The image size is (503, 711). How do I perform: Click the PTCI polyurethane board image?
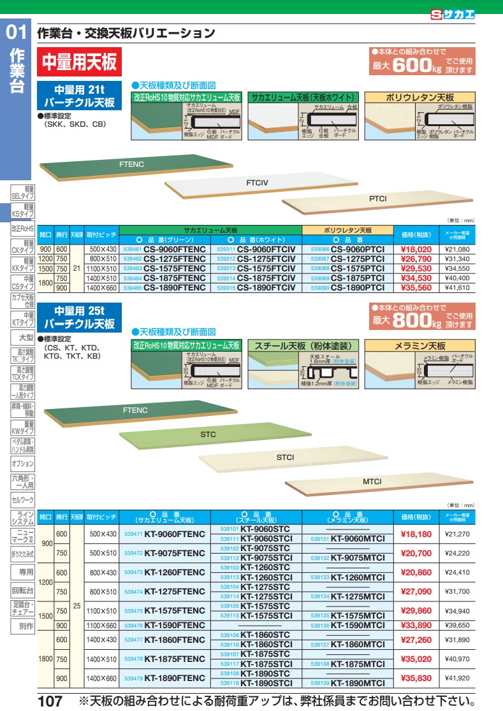click(x=378, y=201)
